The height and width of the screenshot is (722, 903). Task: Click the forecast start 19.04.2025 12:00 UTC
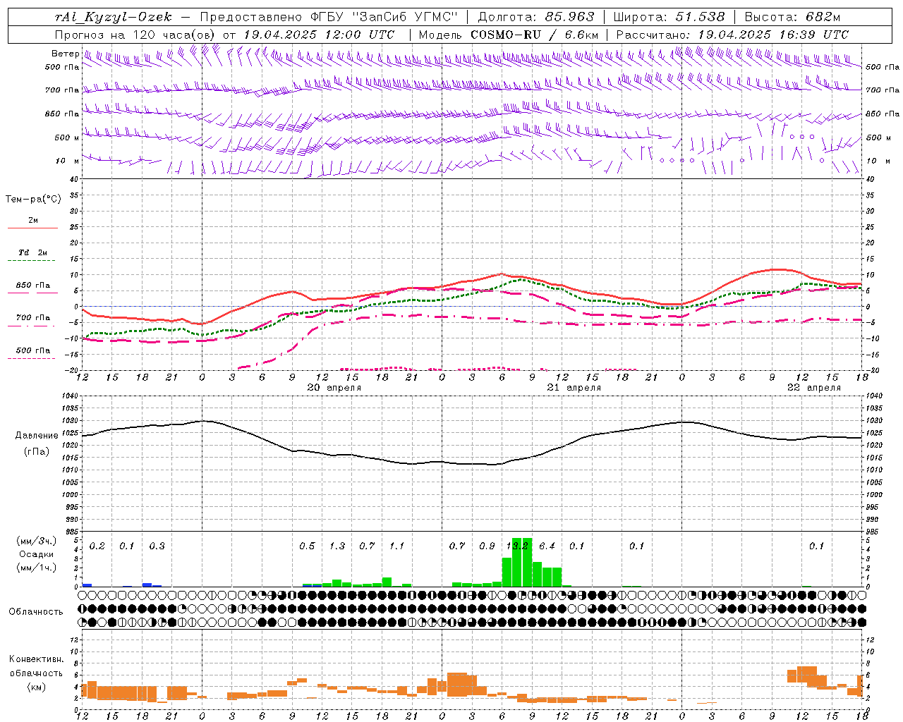click(319, 35)
